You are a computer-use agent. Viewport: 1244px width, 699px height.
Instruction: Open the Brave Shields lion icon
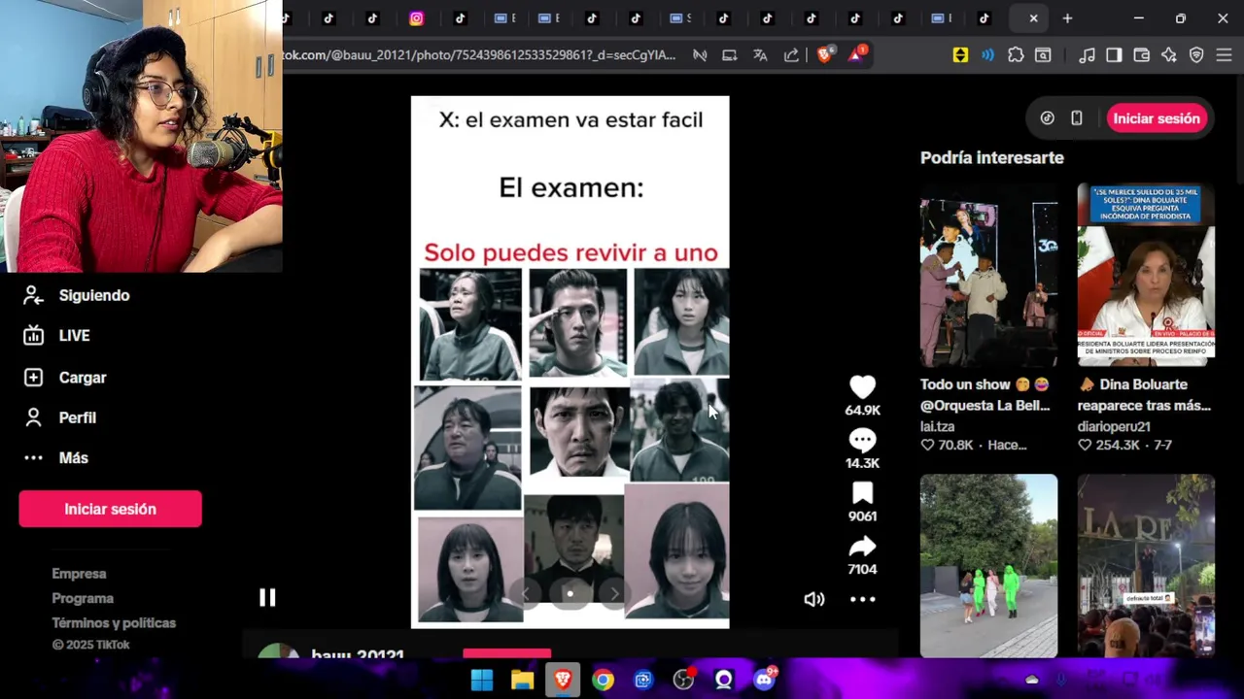[x=824, y=55]
